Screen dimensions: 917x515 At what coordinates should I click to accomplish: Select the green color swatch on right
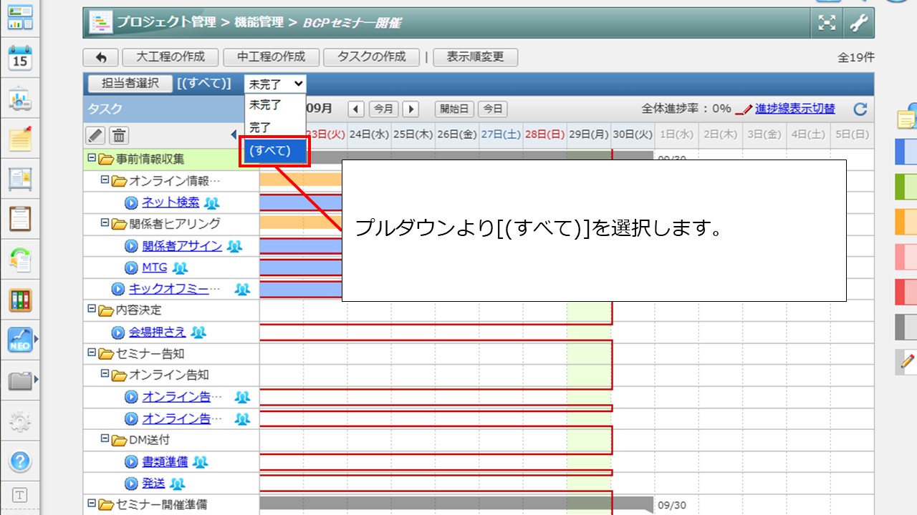pos(906,187)
